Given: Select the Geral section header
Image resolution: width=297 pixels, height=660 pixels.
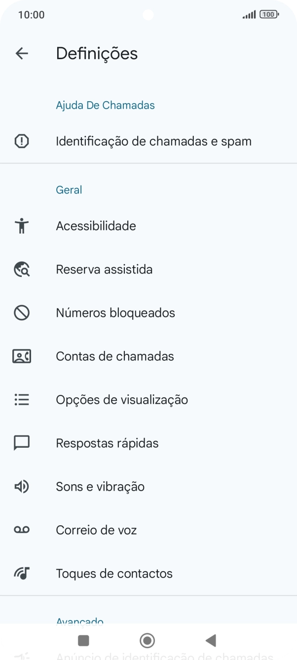Looking at the screenshot, I should pos(69,190).
